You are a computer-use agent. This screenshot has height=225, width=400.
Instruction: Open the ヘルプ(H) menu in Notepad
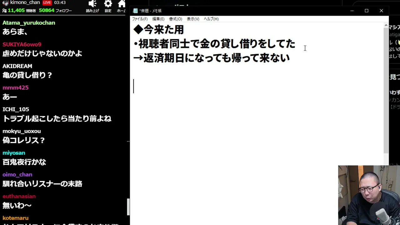point(211,19)
